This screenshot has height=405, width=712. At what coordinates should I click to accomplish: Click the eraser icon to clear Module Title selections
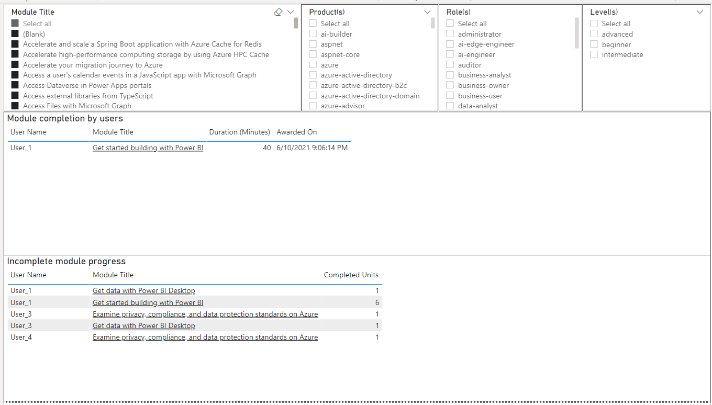(x=278, y=12)
